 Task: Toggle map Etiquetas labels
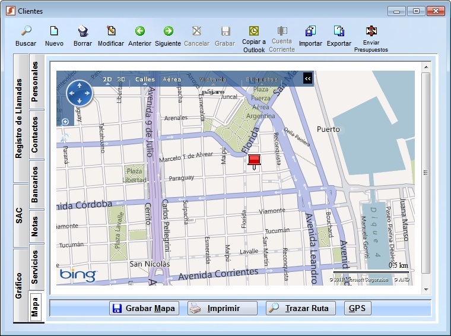click(262, 80)
